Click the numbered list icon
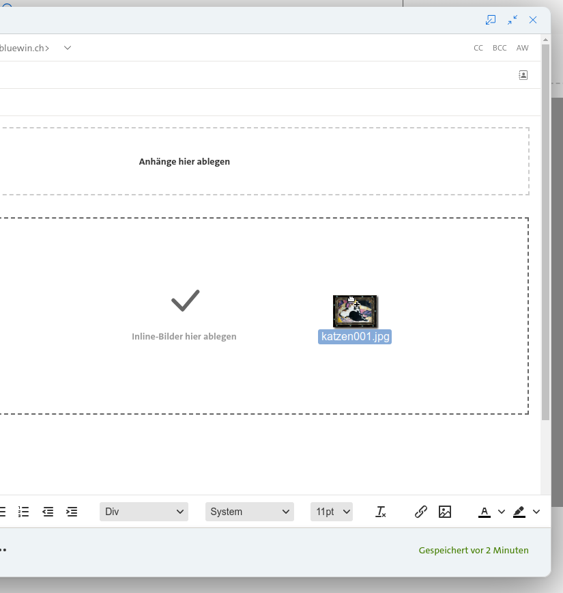The width and height of the screenshot is (563, 593). pyautogui.click(x=23, y=512)
